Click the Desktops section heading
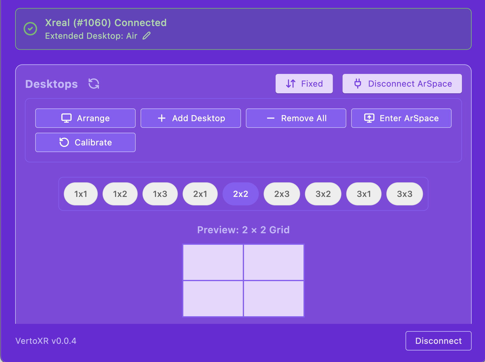485x362 pixels. tap(52, 84)
